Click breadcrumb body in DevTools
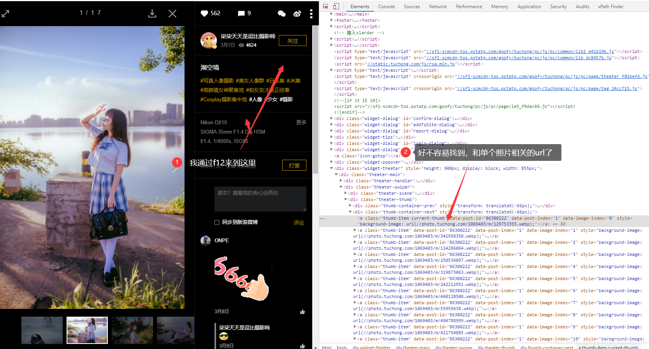Screen dimensions: 649x349 pyautogui.click(x=342, y=347)
